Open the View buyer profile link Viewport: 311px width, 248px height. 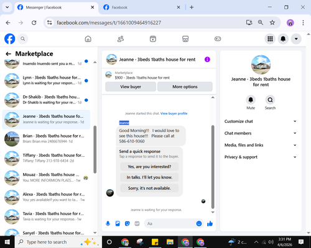click(x=174, y=113)
